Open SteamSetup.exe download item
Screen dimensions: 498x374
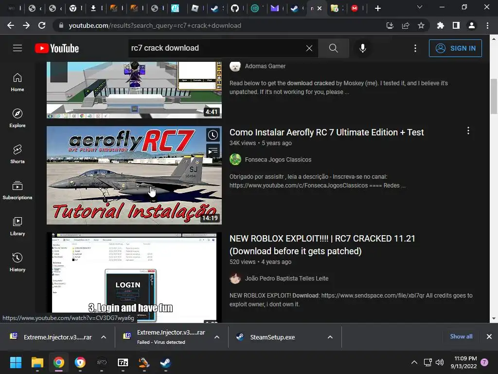point(272,337)
